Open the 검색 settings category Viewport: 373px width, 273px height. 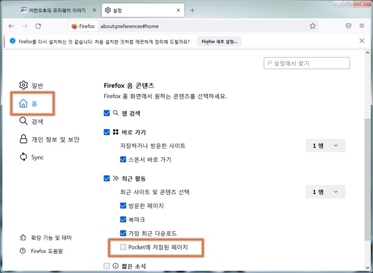31,121
